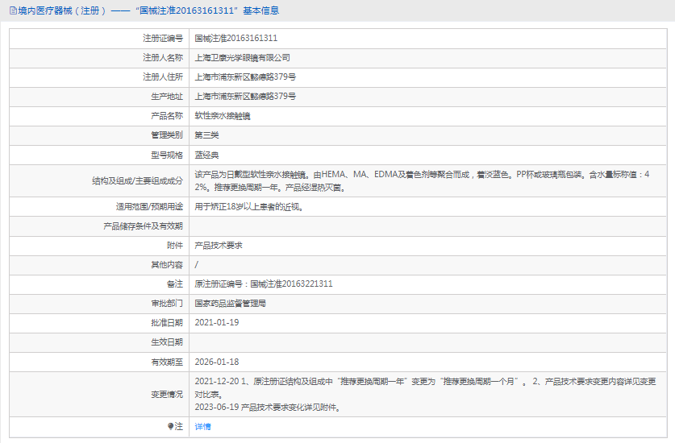This screenshot has width=675, height=443.
Task: Click the intended use text 用于矫正18岁以上患者的近视
Action: click(249, 206)
